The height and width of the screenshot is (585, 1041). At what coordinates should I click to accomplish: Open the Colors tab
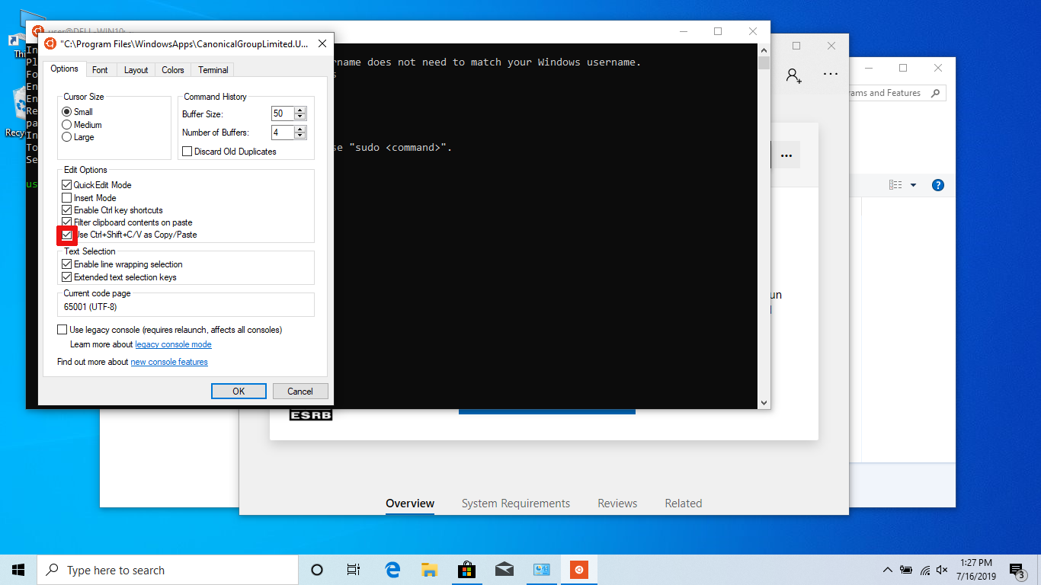173,70
